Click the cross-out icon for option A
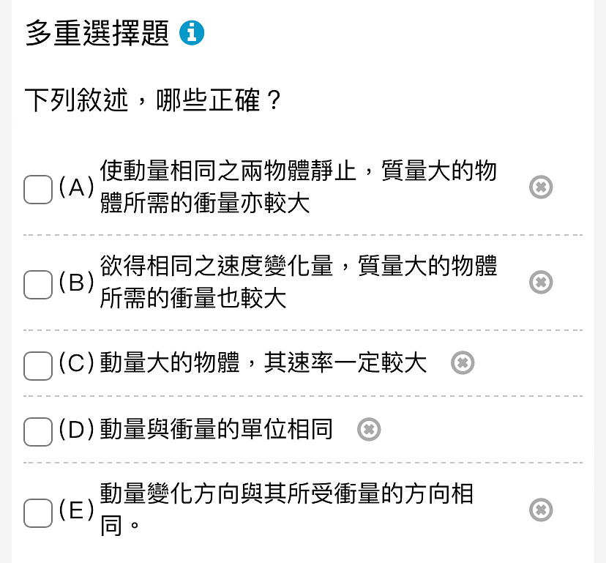 coord(541,187)
